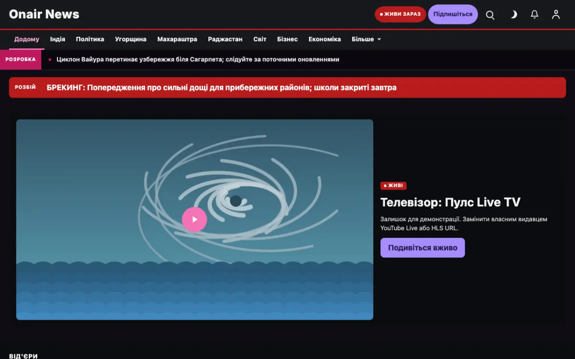Open the БРЕКИНГ heavy rain warning banner
575x359 pixels.
(287, 88)
